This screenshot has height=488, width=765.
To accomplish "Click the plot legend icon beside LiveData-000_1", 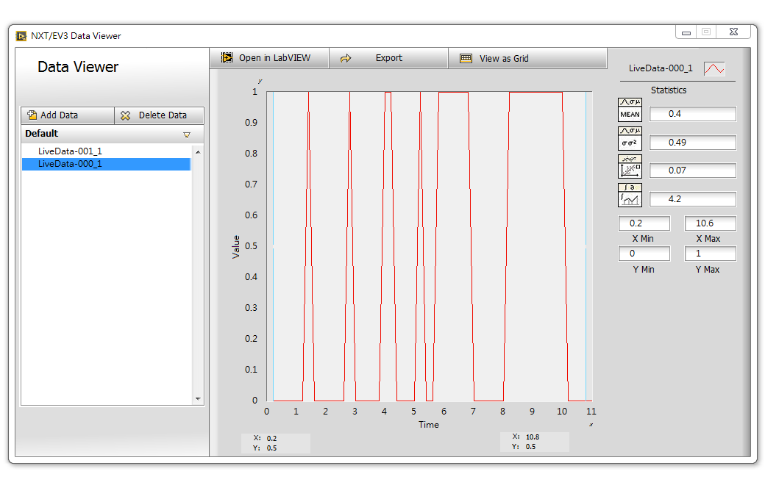I will click(x=715, y=67).
